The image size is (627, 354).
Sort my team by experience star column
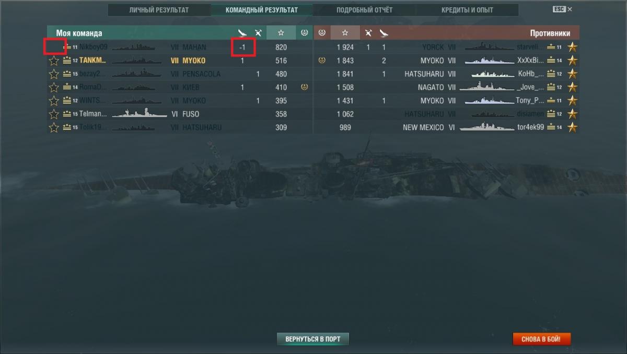pyautogui.click(x=281, y=33)
